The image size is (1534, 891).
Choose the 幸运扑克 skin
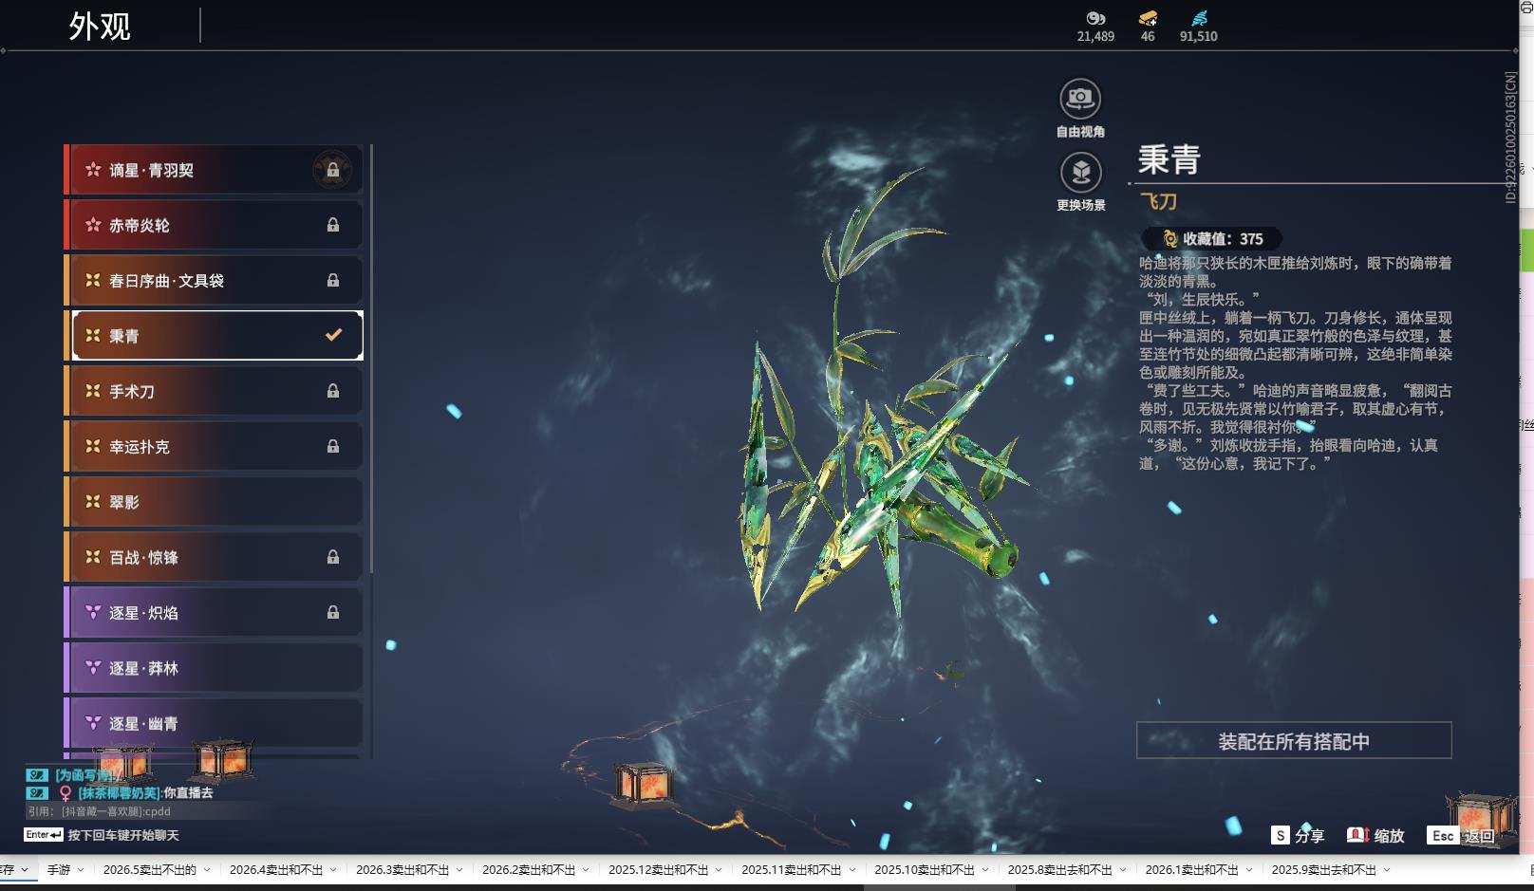214,446
